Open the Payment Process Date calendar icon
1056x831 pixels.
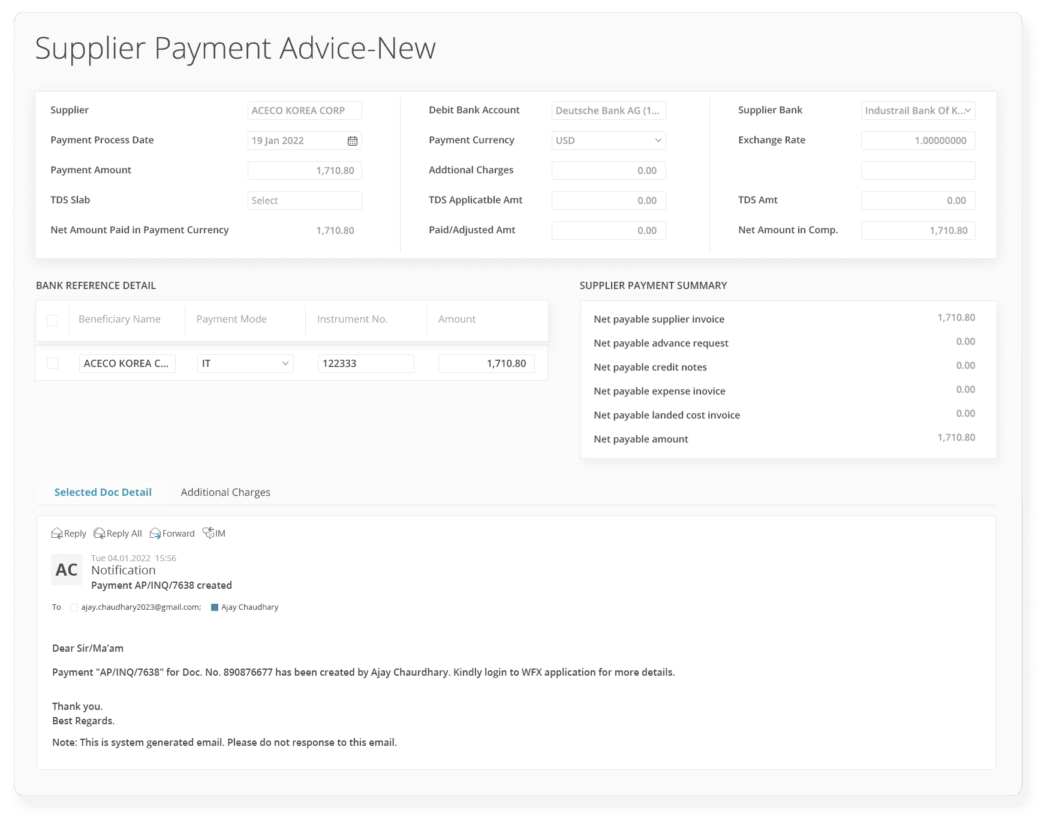click(353, 141)
